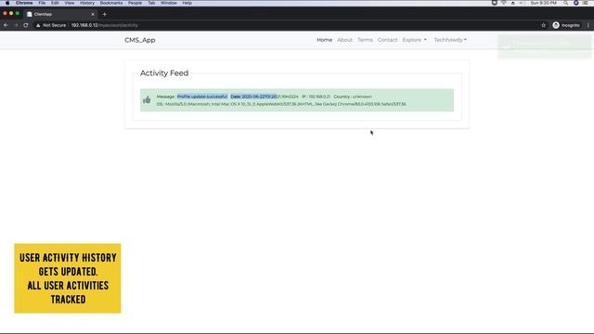This screenshot has width=594, height=334.
Task: Open the History menu
Action: tap(87, 3)
